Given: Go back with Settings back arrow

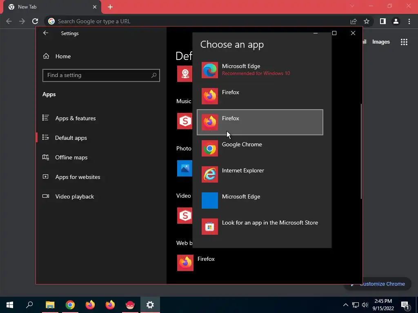Looking at the screenshot, I should 46,33.
